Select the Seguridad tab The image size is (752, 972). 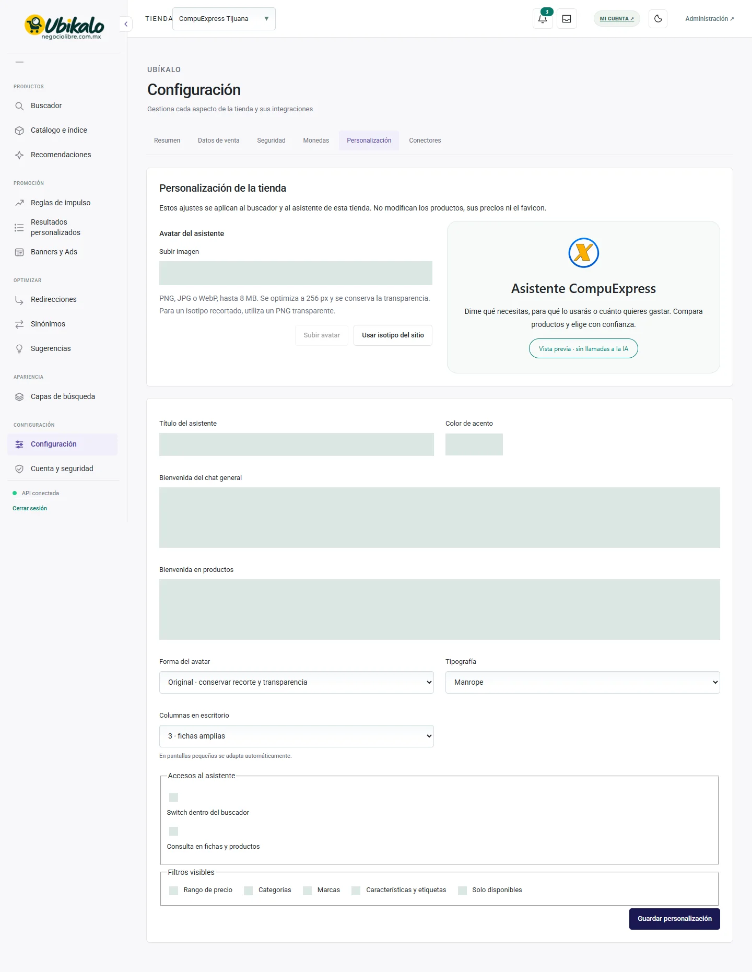tap(272, 140)
